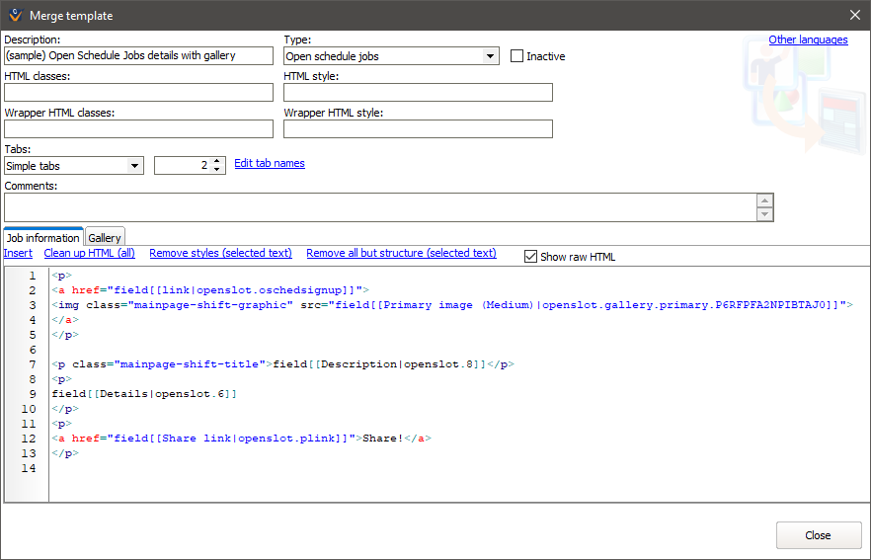Close the Merge template window via X
871x560 pixels.
point(854,15)
